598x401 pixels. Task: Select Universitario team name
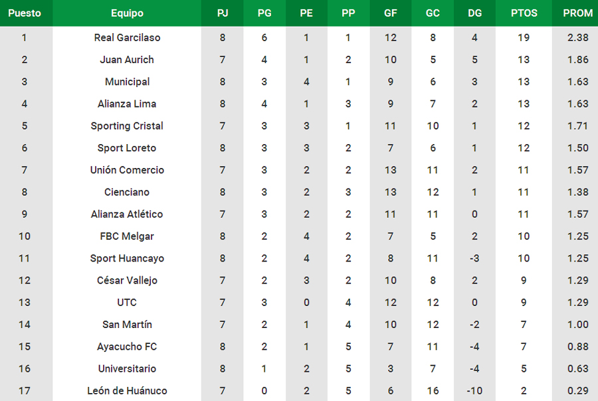pos(127,368)
